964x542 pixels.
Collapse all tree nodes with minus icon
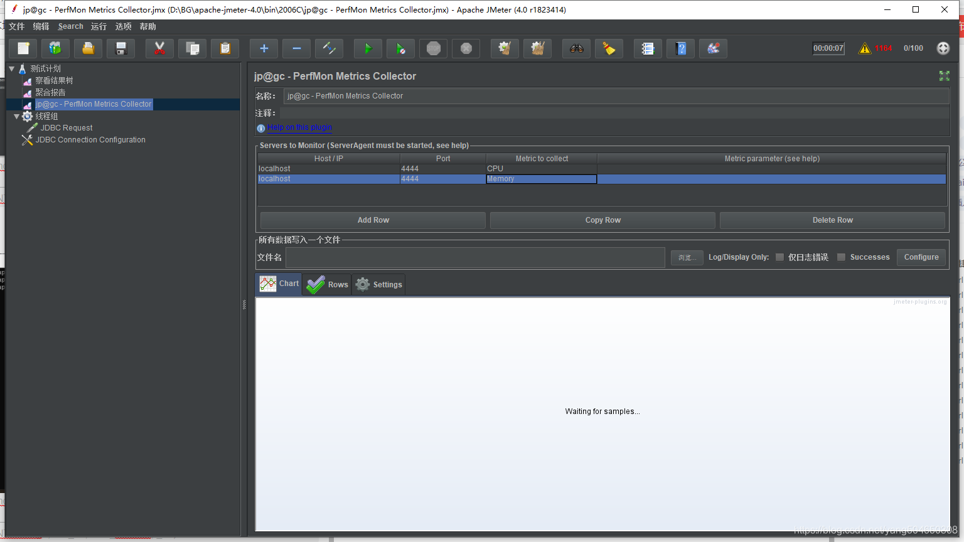click(x=297, y=48)
